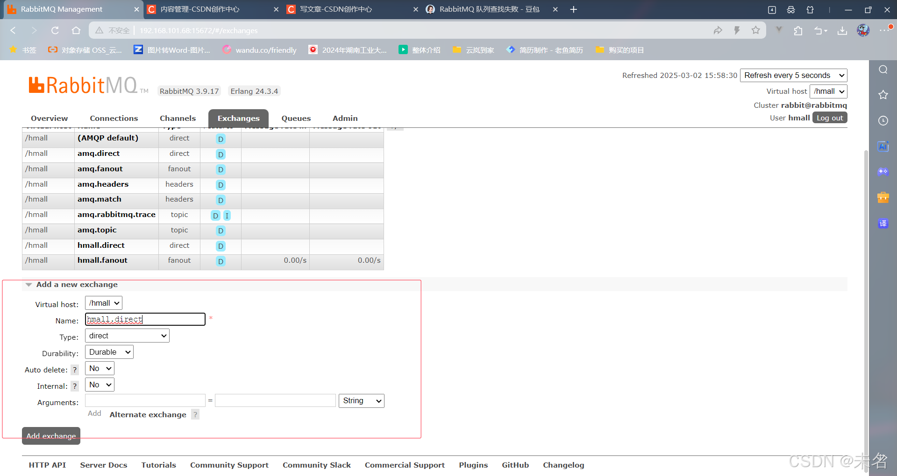Open the Durability dropdown

[x=109, y=352]
